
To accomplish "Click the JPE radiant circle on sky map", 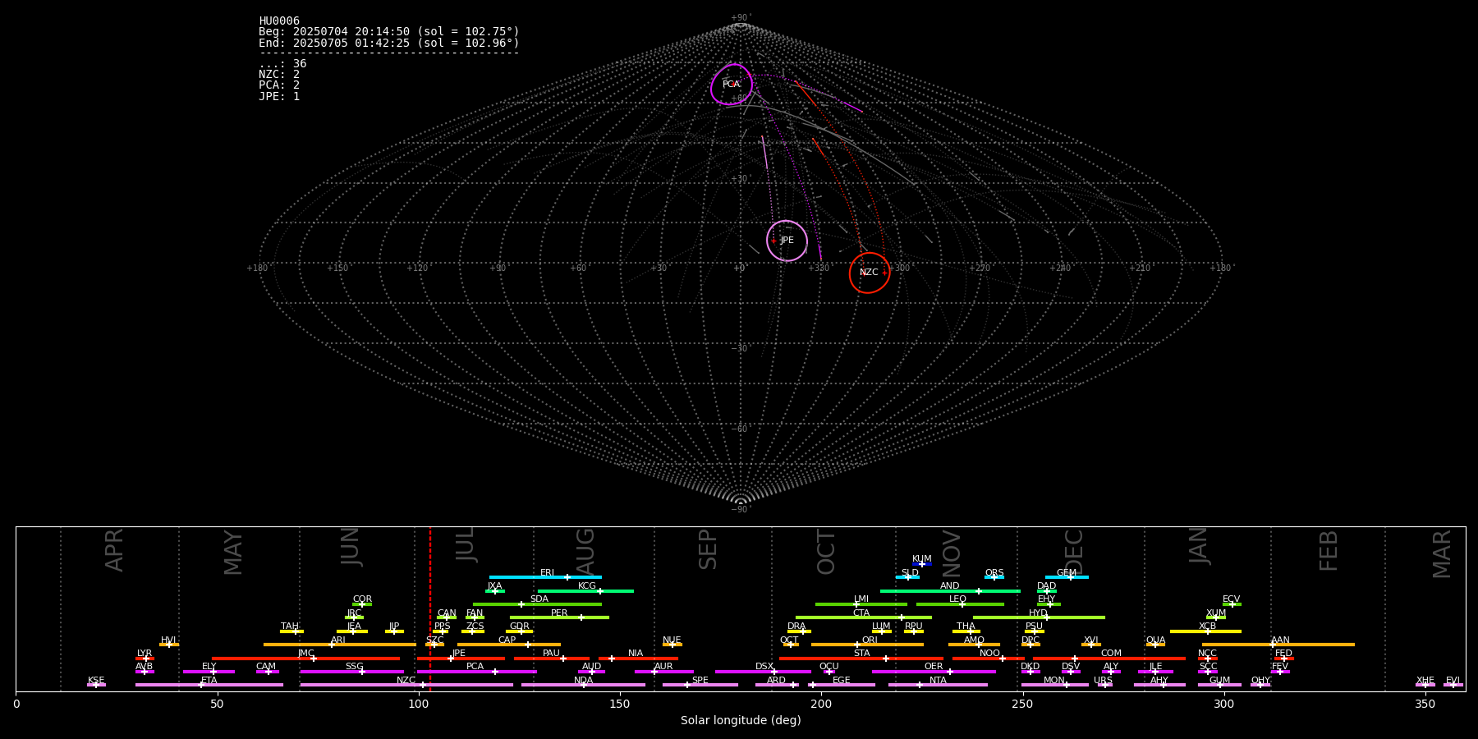I will tap(787, 241).
